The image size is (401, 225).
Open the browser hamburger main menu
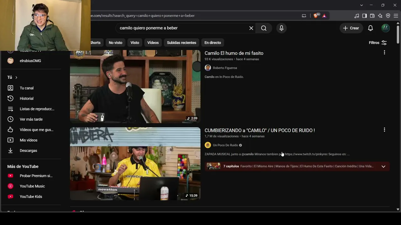point(396,16)
